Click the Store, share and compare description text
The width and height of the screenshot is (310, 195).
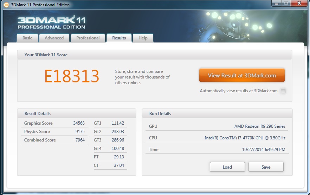142,77
